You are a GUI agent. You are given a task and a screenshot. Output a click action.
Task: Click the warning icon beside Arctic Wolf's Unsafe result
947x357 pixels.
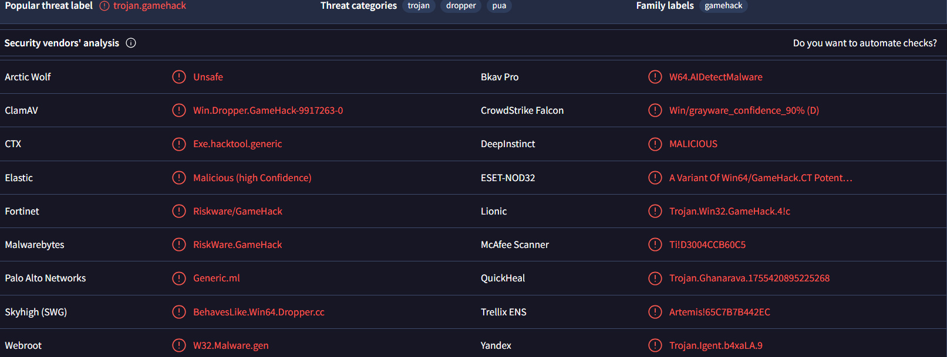click(179, 77)
